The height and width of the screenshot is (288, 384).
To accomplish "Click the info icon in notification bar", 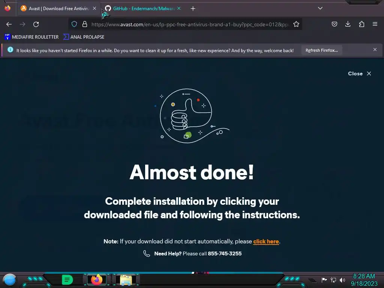I will (x=10, y=50).
